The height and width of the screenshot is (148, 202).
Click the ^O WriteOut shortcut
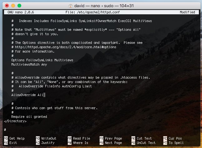[46, 138]
